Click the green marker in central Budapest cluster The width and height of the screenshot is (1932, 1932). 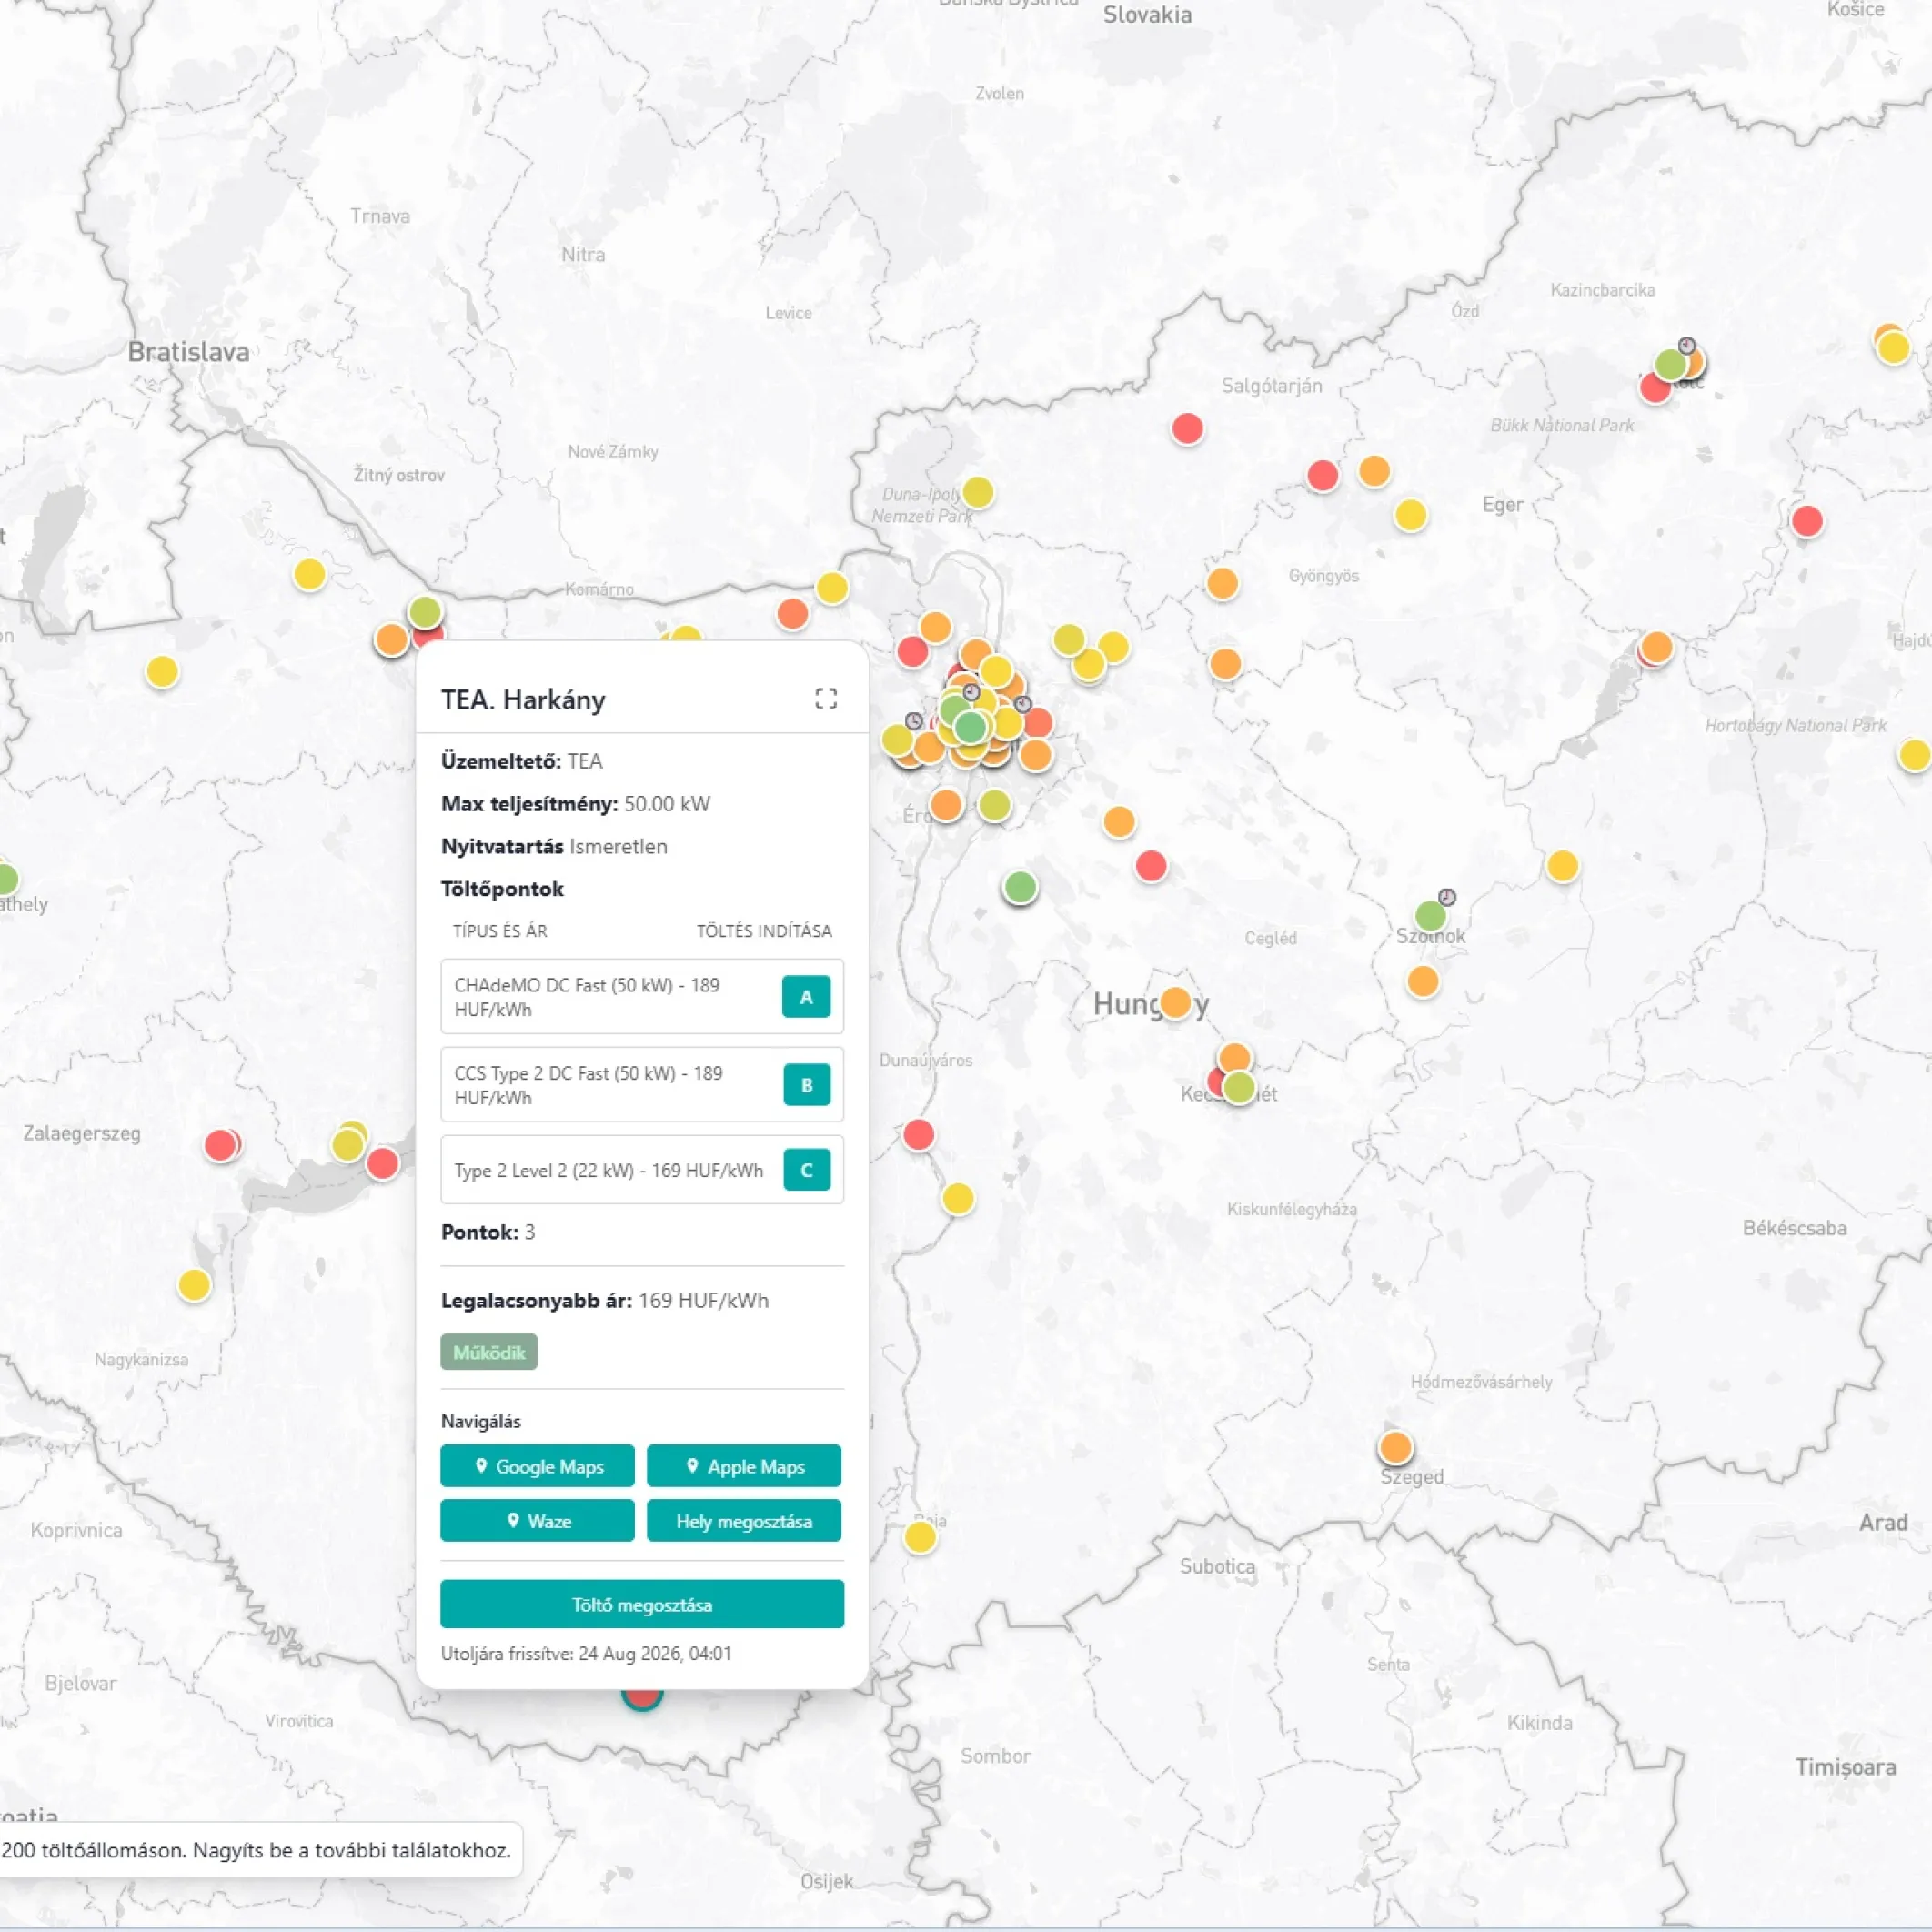click(970, 727)
